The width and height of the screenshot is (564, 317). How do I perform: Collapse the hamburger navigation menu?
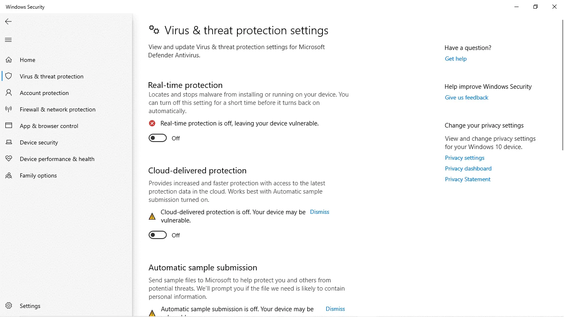tap(8, 40)
